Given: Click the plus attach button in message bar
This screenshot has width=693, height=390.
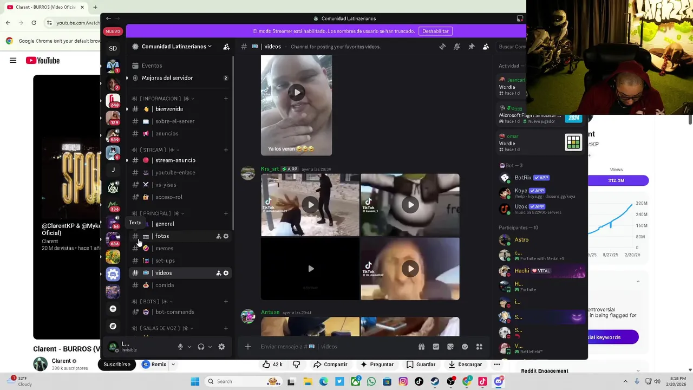Looking at the screenshot, I should click(x=248, y=347).
